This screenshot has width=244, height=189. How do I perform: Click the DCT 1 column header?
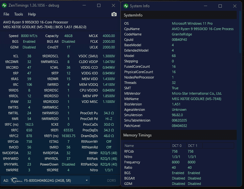click(x=193, y=146)
